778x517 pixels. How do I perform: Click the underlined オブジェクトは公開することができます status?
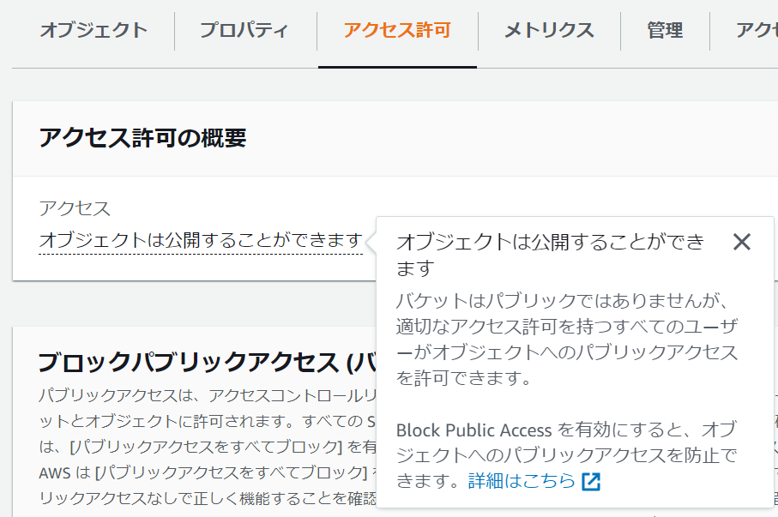point(201,241)
